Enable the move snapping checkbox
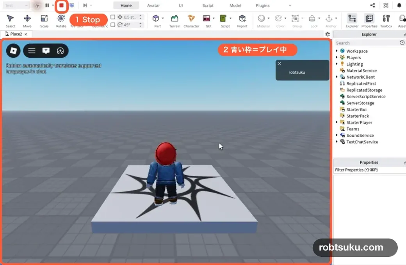Screen dimensions: 406x265 [x=113, y=17]
